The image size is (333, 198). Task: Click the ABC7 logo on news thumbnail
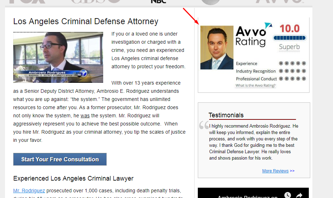(x=82, y=74)
